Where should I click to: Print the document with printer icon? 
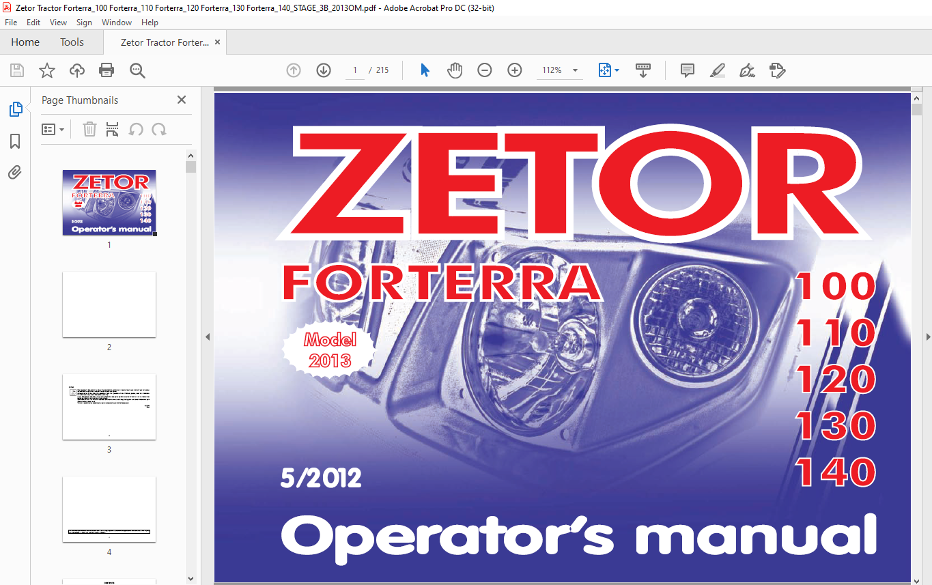[x=107, y=70]
